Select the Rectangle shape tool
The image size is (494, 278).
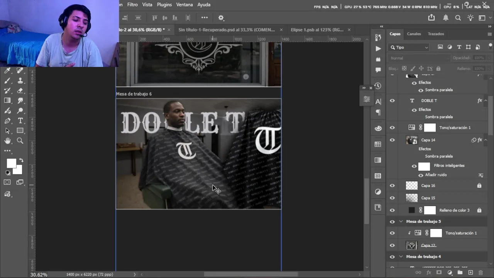pyautogui.click(x=20, y=131)
